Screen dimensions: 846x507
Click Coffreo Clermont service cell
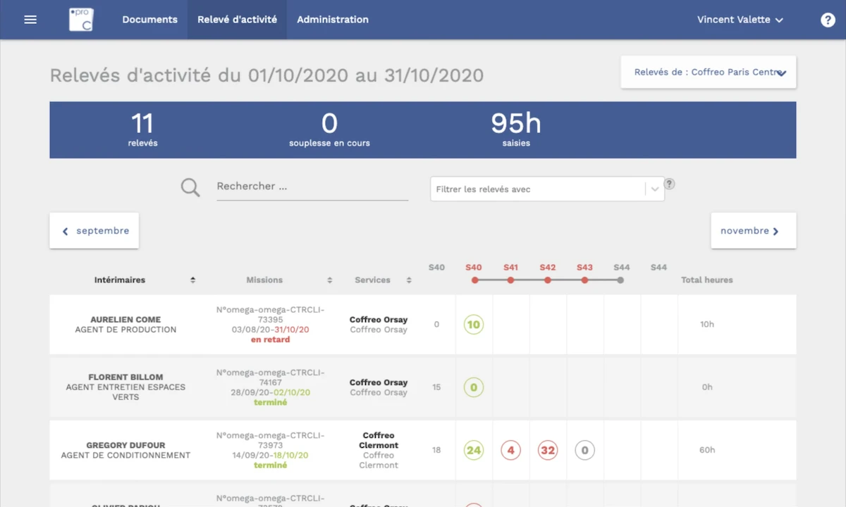(379, 450)
